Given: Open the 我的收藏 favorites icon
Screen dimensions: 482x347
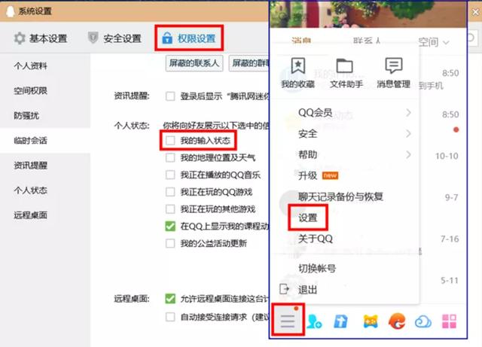Looking at the screenshot, I should pos(298,65).
